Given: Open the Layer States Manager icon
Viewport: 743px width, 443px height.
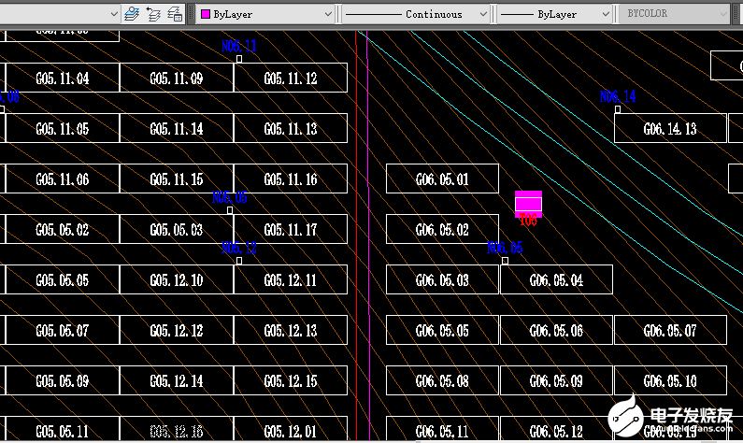Looking at the screenshot, I should pos(175,14).
